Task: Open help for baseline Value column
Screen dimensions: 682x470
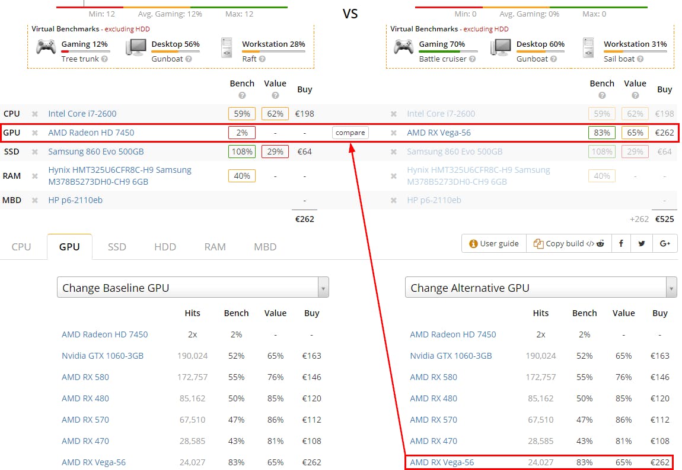Action: click(275, 95)
